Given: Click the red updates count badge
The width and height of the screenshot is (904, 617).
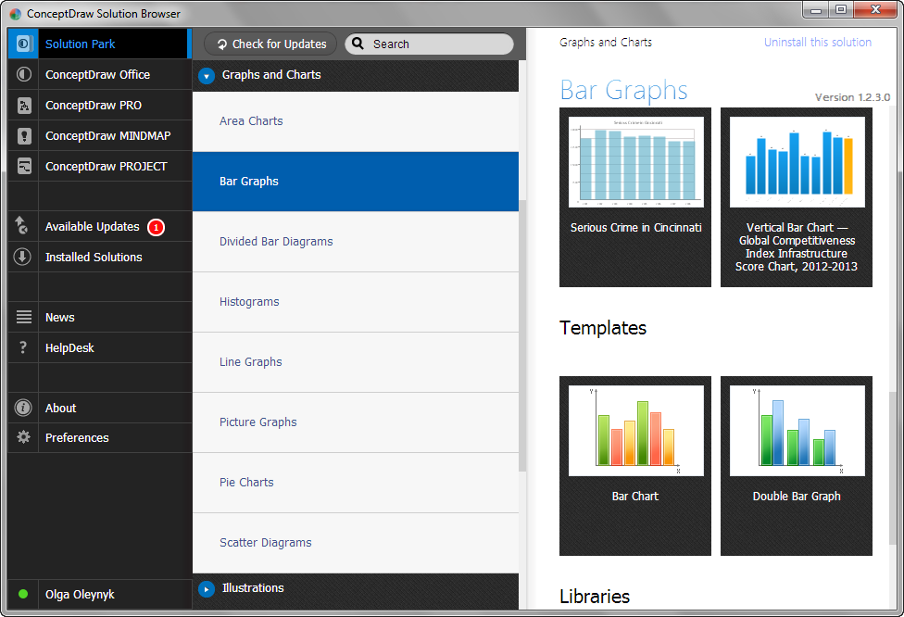Looking at the screenshot, I should pos(156,227).
